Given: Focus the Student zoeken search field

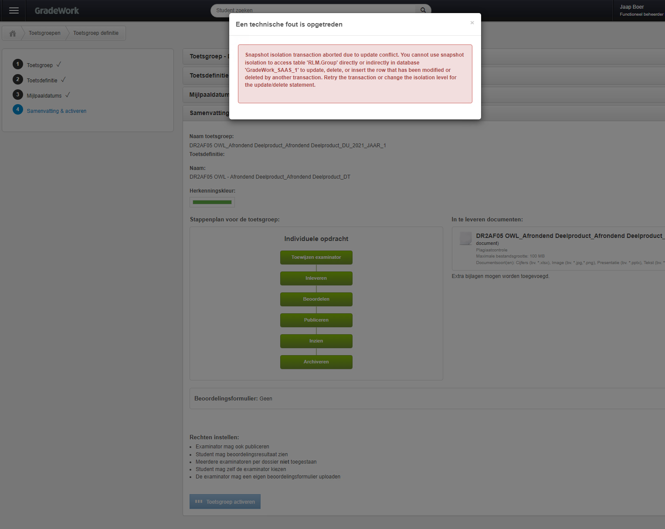Looking at the screenshot, I should (x=314, y=10).
